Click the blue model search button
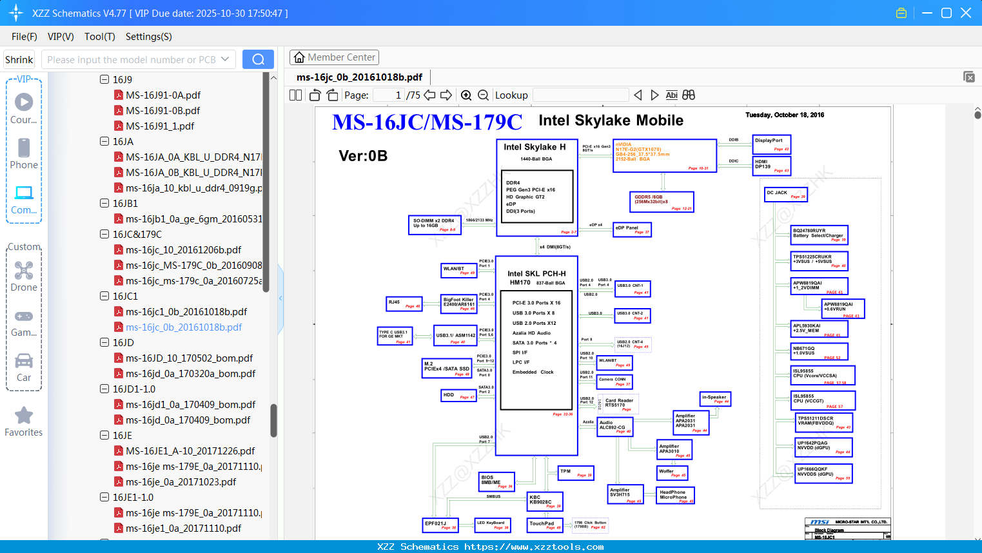982x553 pixels. 258,59
